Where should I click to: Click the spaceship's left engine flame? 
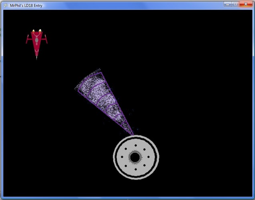(34, 31)
